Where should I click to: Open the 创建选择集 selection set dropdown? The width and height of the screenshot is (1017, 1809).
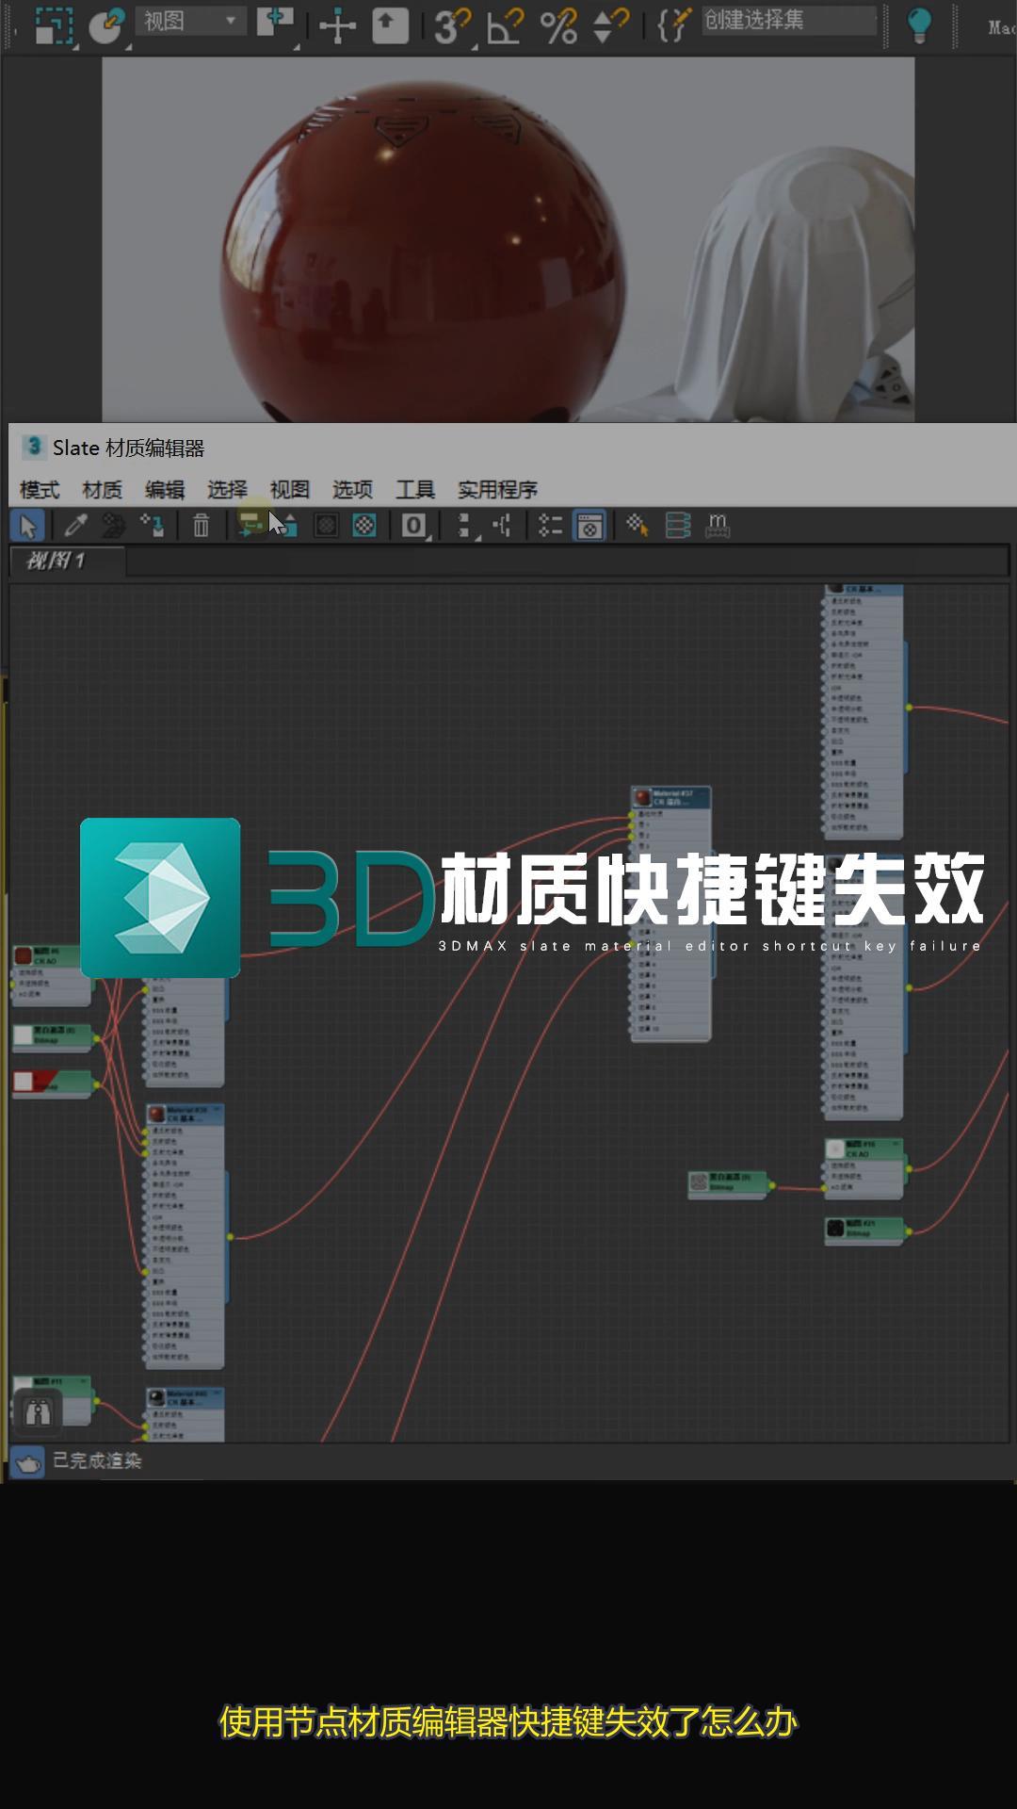788,21
